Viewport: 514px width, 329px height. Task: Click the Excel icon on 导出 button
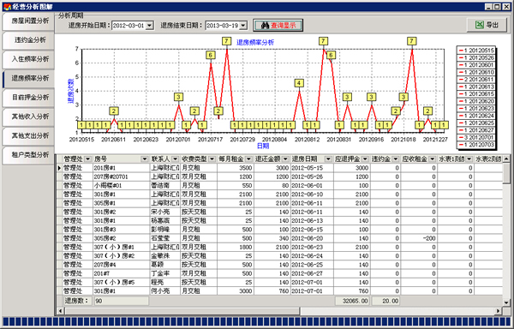coord(480,25)
